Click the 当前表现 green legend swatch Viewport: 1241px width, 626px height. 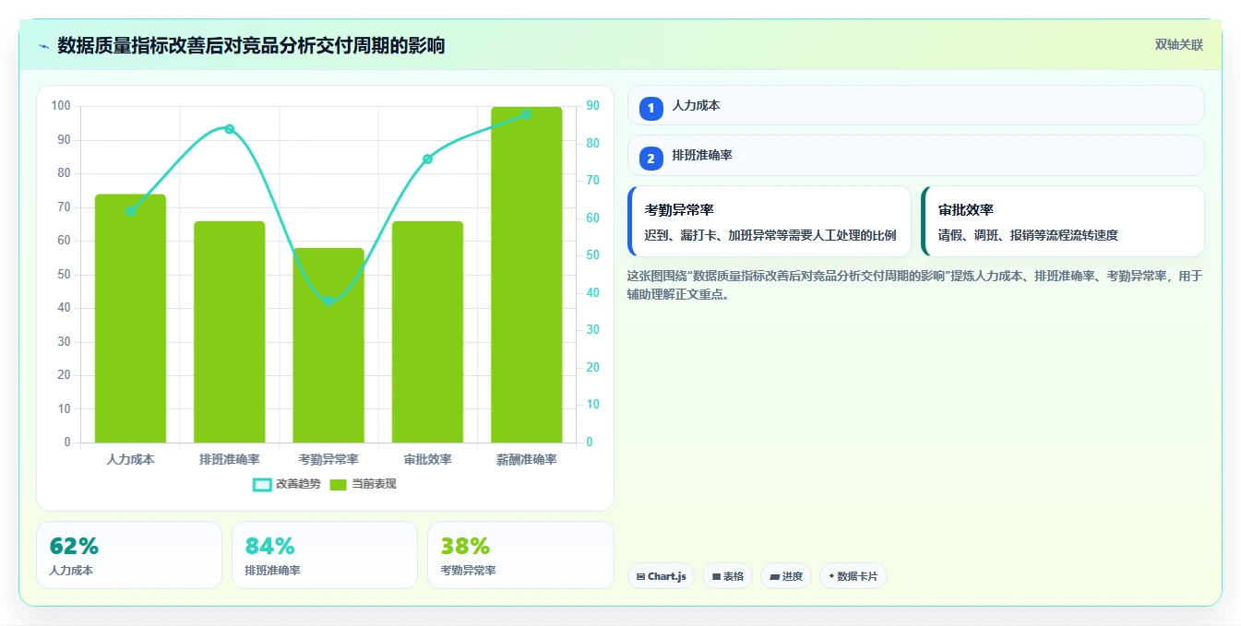tap(339, 484)
